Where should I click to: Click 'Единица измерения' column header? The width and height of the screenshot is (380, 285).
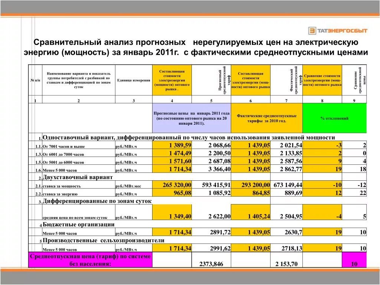pyautogui.click(x=134, y=80)
